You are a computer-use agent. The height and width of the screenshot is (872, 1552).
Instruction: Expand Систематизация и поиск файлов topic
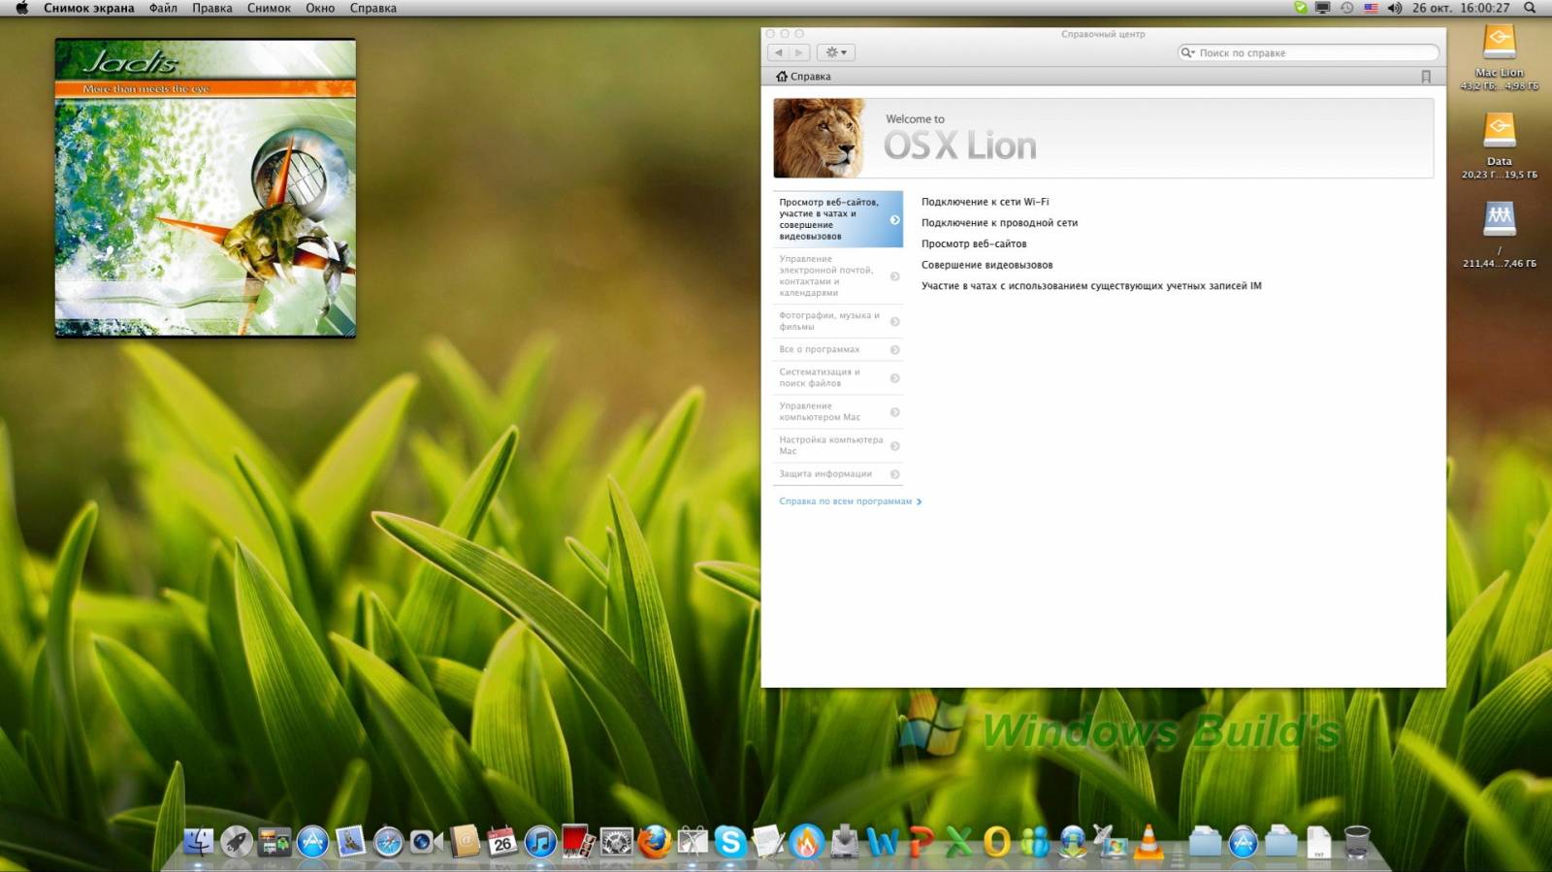pos(838,377)
